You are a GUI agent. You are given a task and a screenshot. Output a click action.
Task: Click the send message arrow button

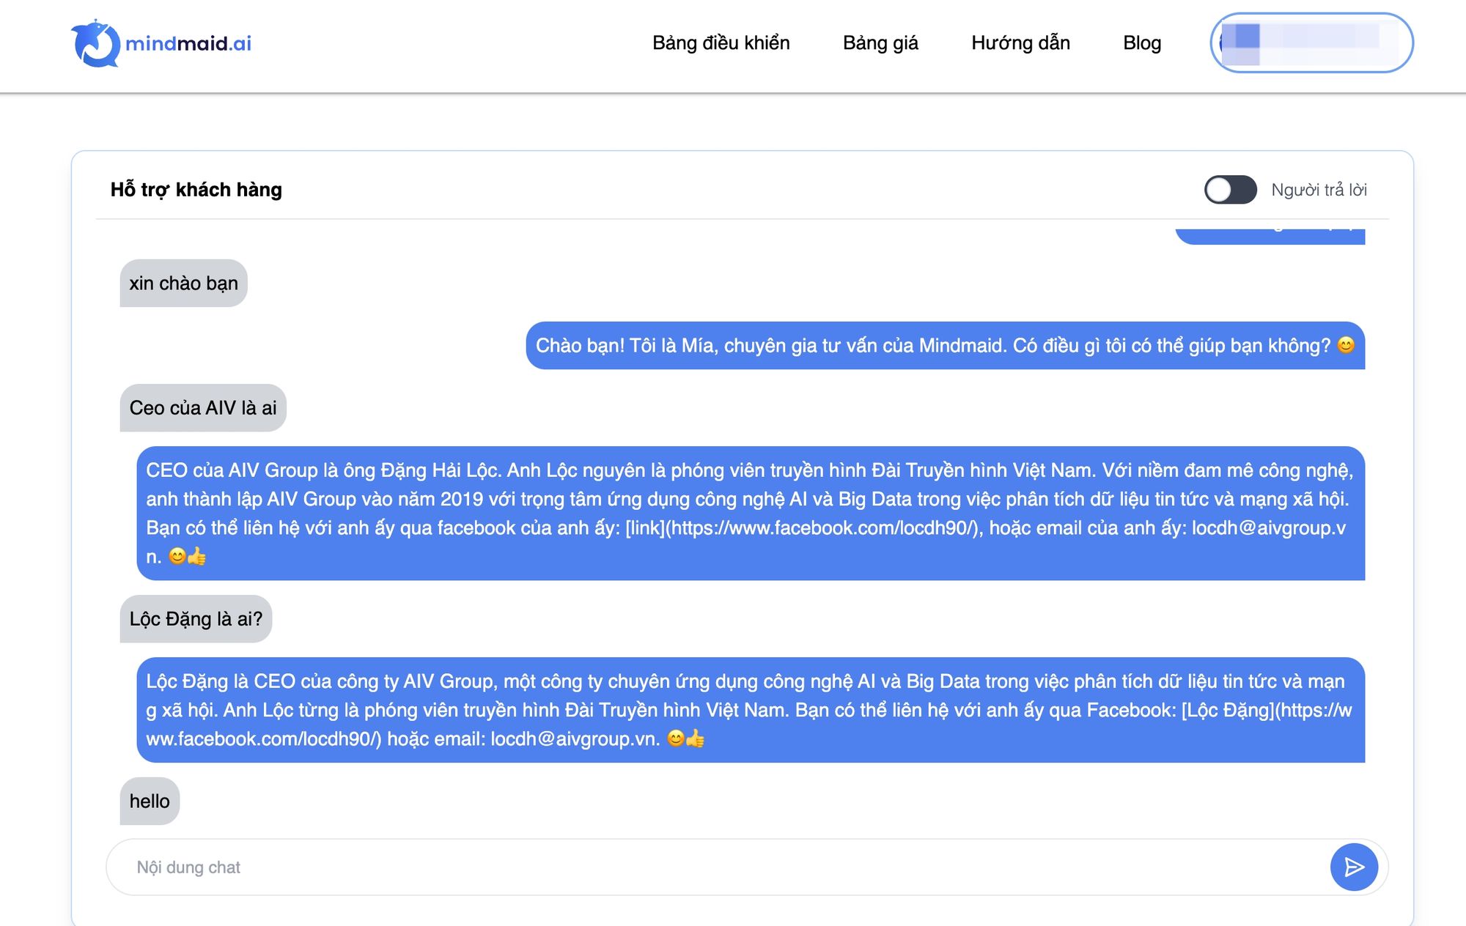pos(1354,867)
